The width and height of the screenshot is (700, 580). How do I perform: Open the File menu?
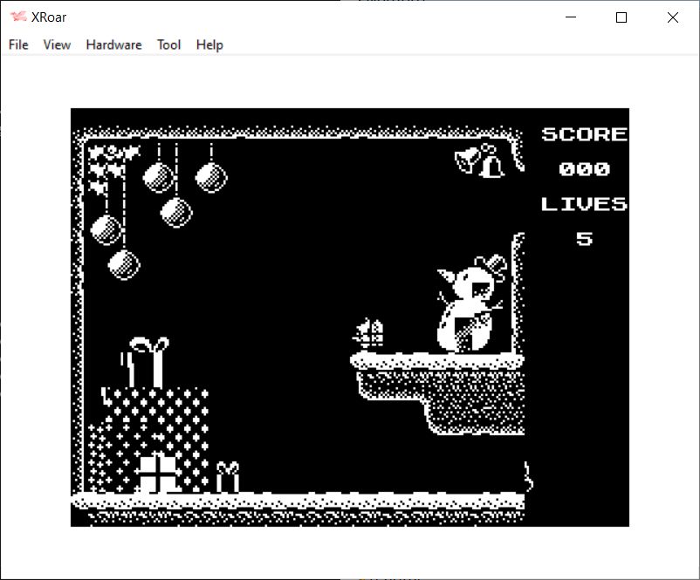point(18,44)
